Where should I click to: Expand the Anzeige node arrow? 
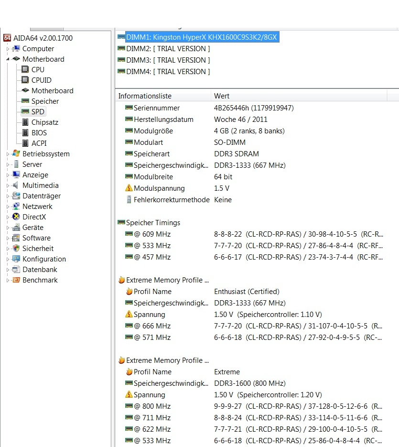8,175
